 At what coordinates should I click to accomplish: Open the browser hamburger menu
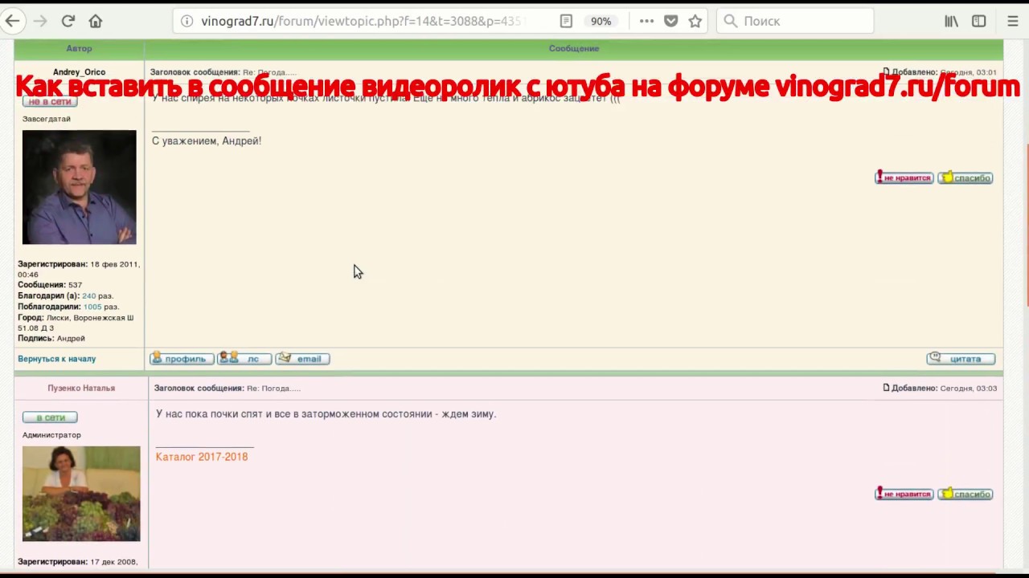[1012, 22]
